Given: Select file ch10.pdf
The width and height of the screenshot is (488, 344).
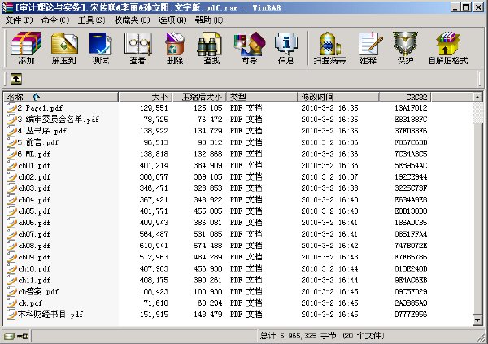Looking at the screenshot, I should [34, 268].
